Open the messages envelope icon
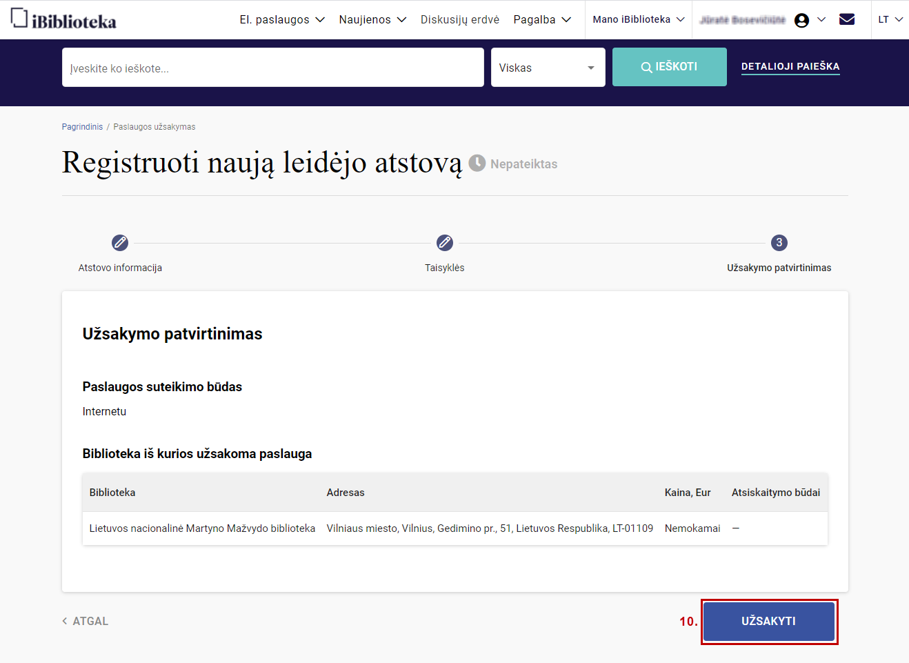 pyautogui.click(x=847, y=19)
